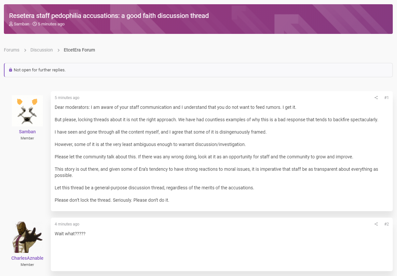The width and height of the screenshot is (397, 276).
Task: View CharlesAznable's profile via username
Action: point(27,258)
